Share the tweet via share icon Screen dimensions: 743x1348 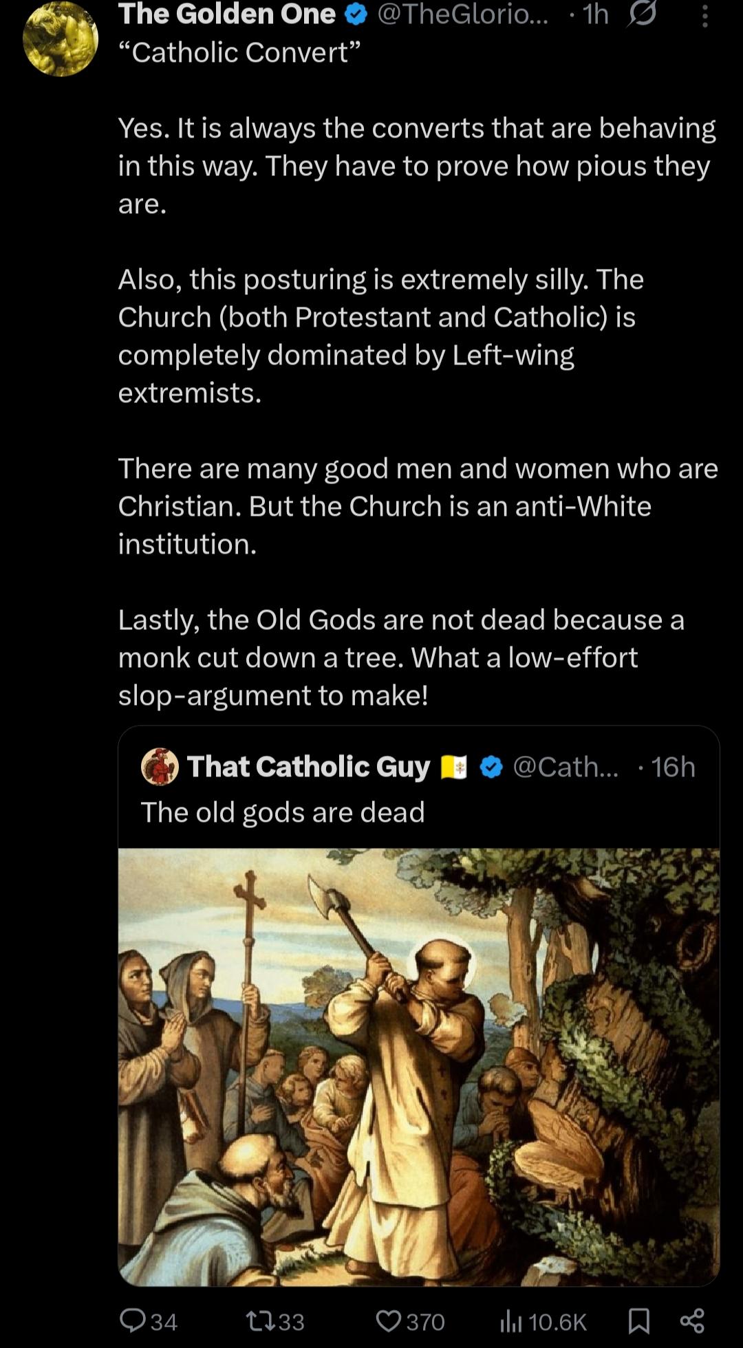click(691, 1320)
